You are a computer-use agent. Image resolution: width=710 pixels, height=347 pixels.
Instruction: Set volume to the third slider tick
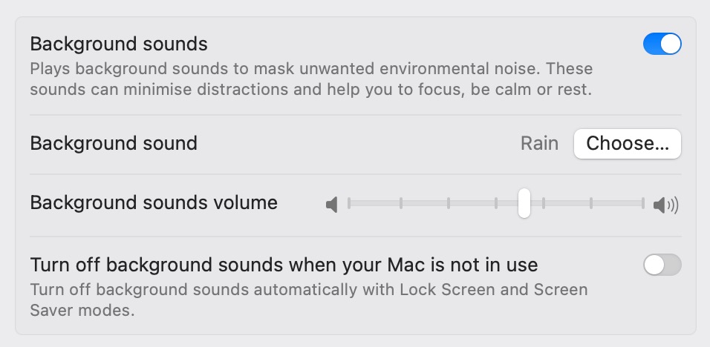[449, 203]
